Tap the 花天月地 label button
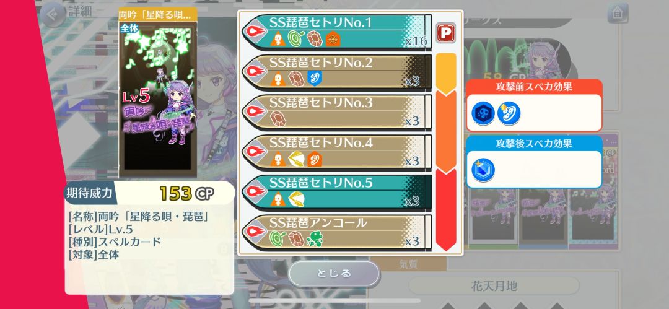The image size is (669, 309). pos(494,285)
